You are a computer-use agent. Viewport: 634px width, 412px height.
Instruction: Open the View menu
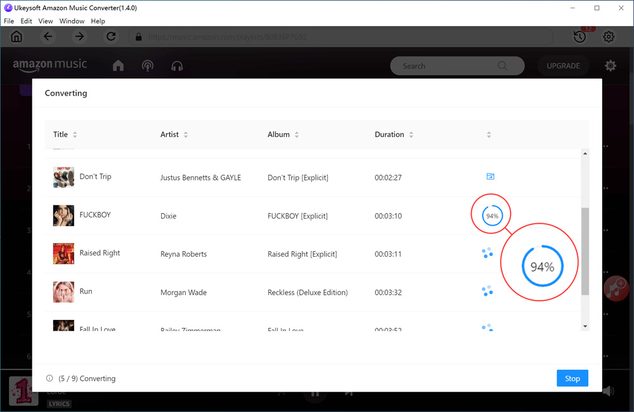pyautogui.click(x=46, y=21)
